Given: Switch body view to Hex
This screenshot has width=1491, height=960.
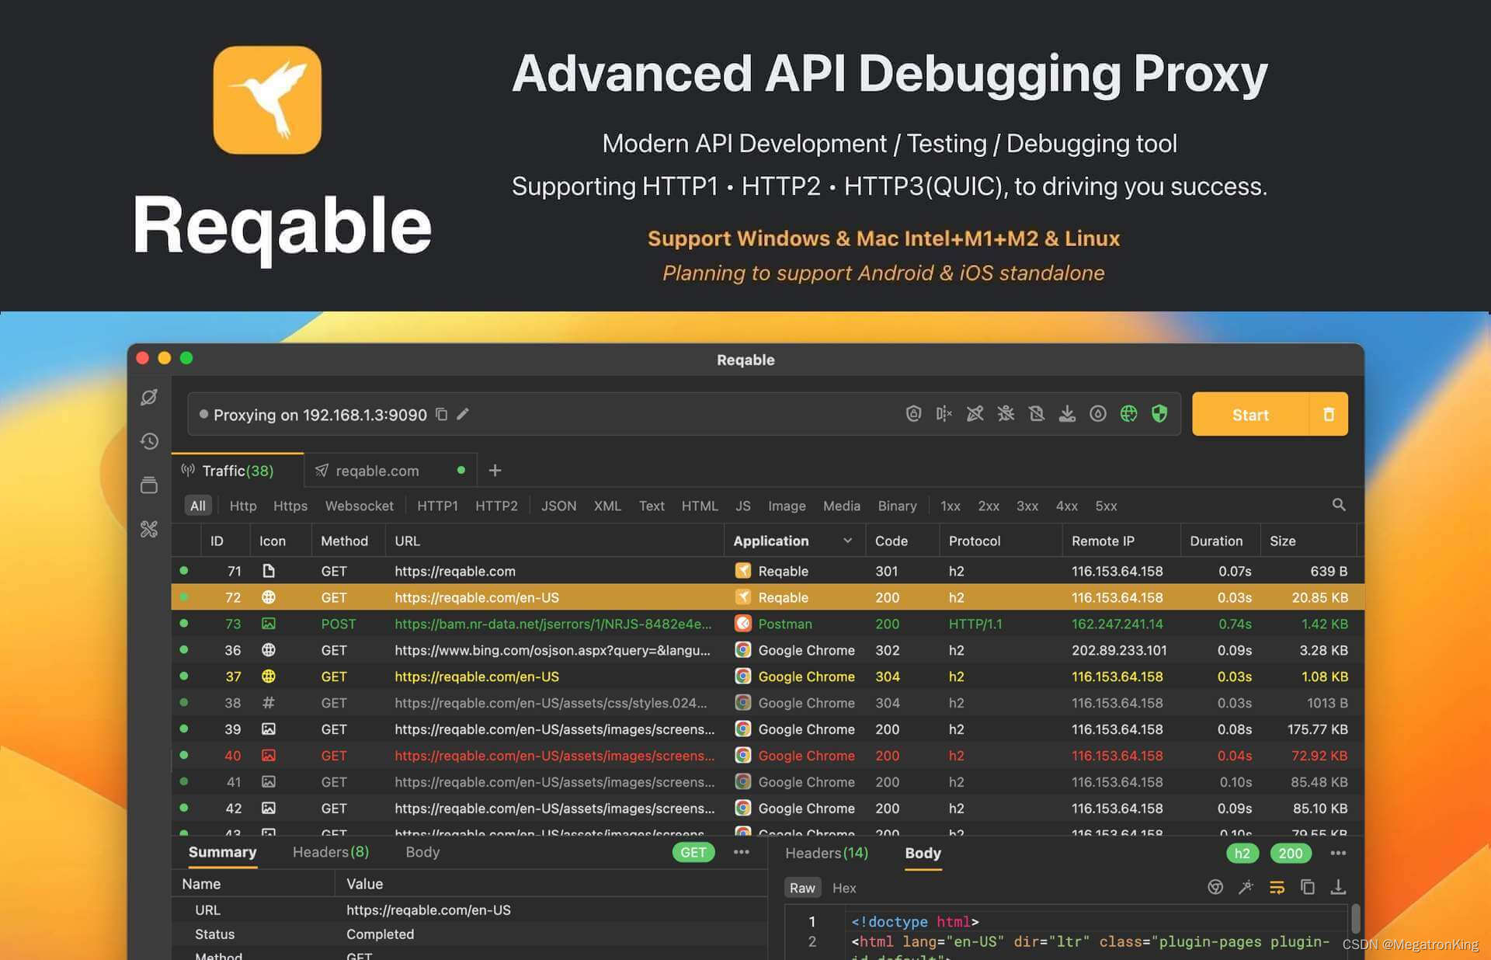Looking at the screenshot, I should click(843, 888).
